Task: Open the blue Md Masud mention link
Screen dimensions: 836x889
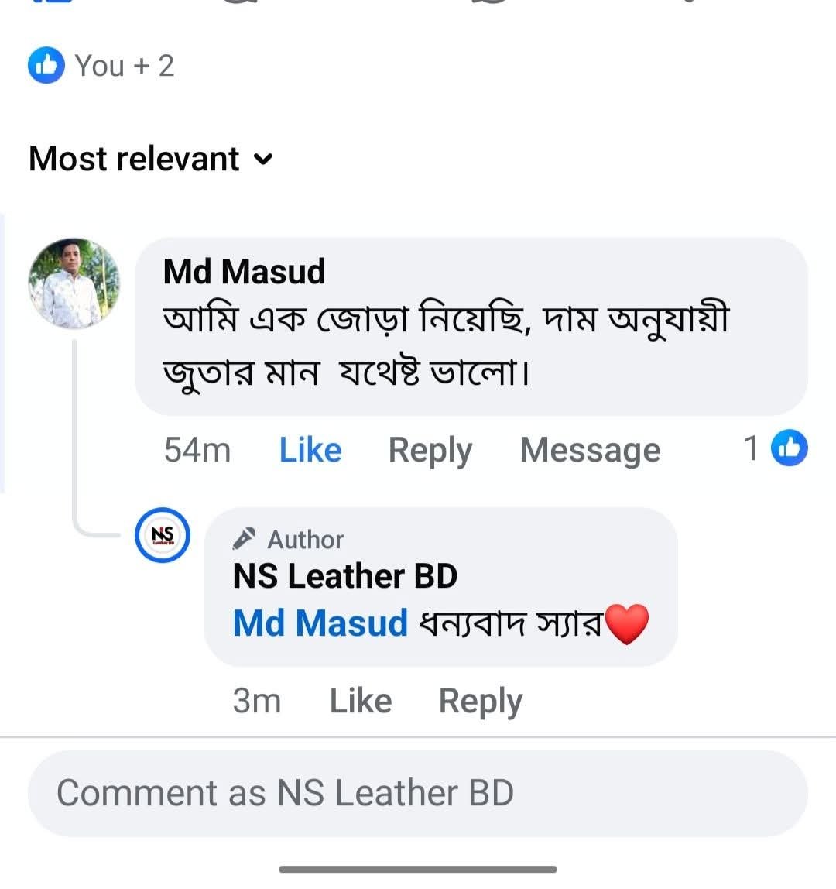Action: point(320,623)
